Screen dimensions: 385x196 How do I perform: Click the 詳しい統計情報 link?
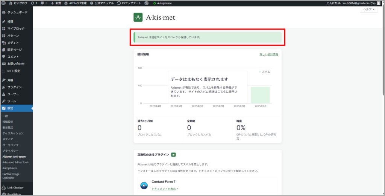(x=269, y=54)
